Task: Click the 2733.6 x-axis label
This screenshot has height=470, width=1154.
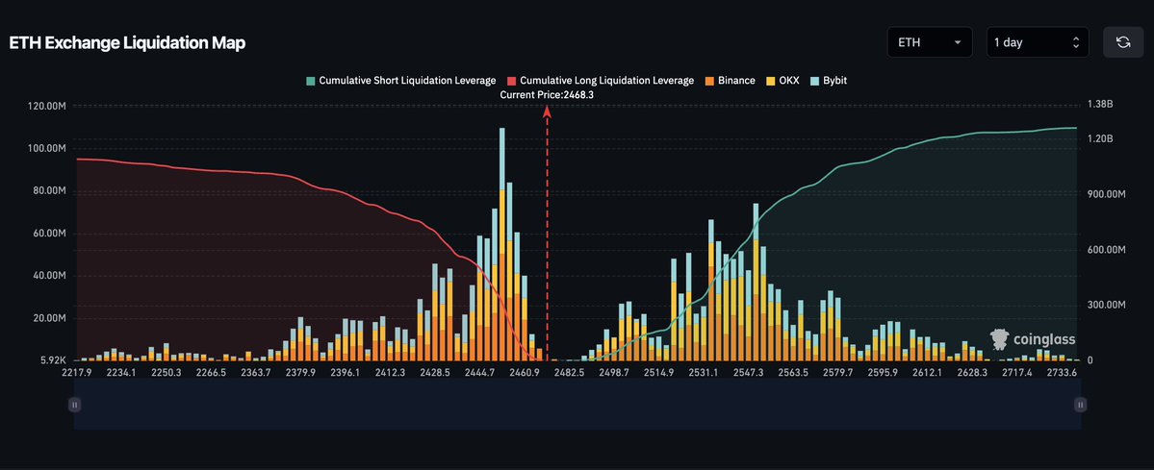Action: pos(1062,372)
